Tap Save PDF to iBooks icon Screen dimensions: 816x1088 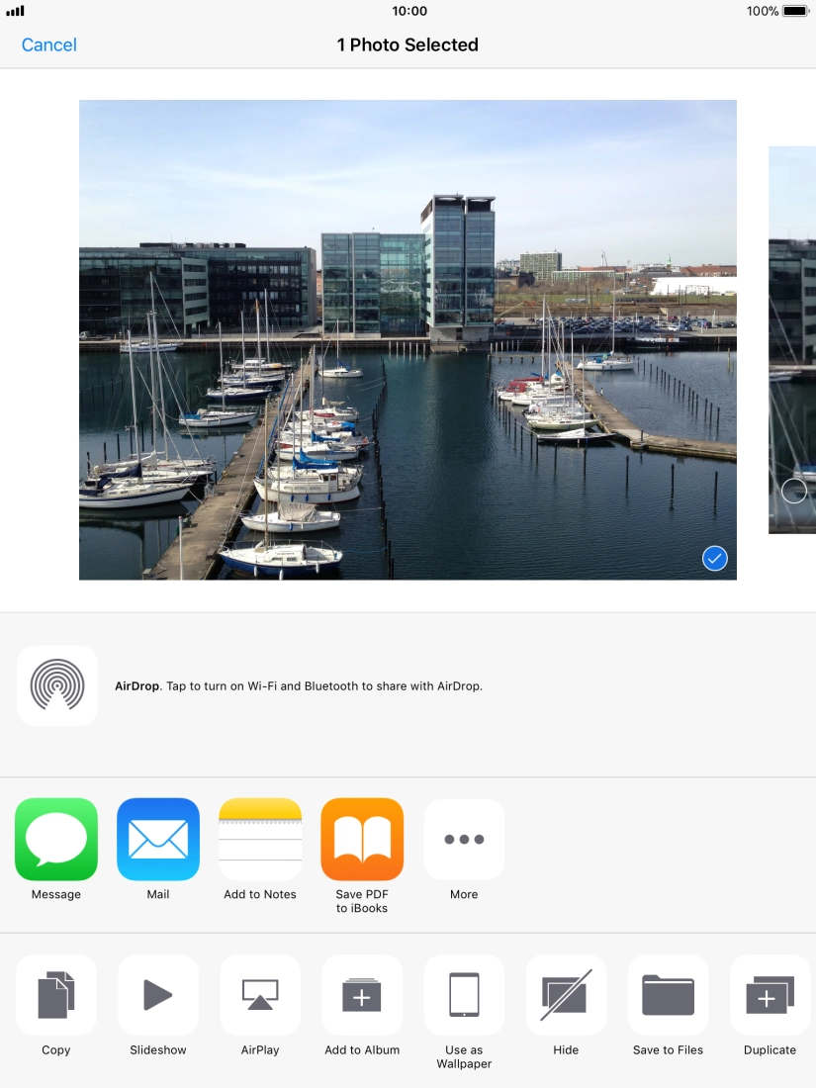click(x=362, y=840)
